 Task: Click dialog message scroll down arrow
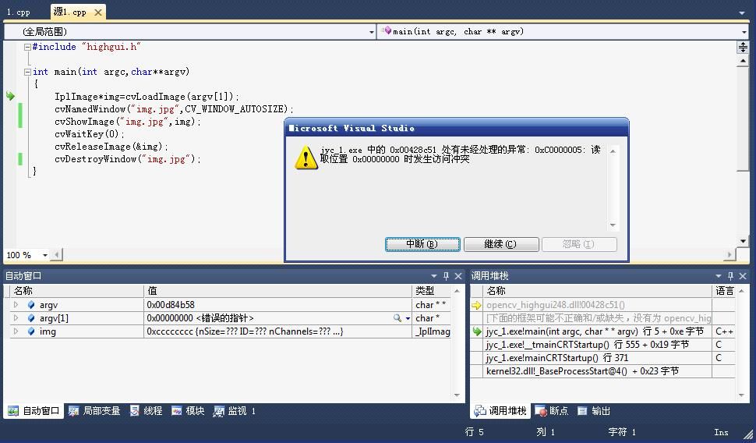(x=613, y=225)
